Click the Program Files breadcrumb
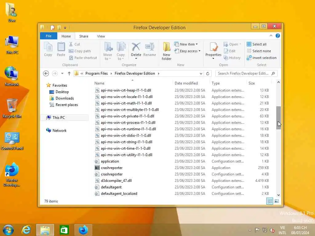 coord(97,73)
